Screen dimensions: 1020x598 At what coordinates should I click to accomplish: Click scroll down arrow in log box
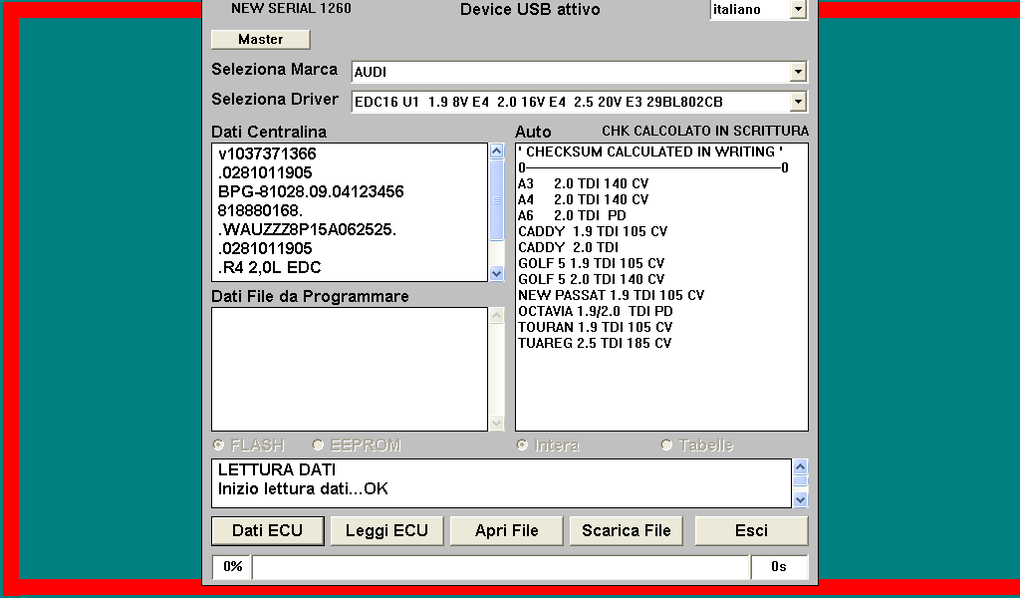click(x=800, y=499)
